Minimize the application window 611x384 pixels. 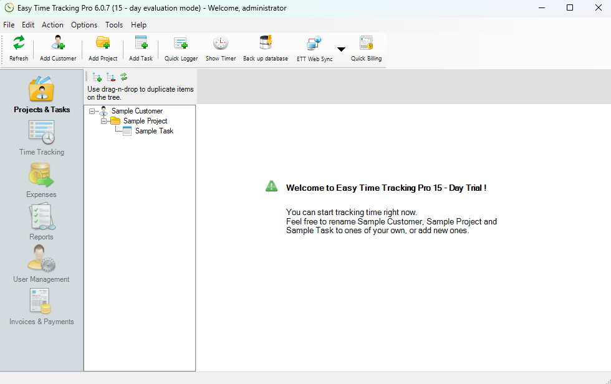pos(542,7)
